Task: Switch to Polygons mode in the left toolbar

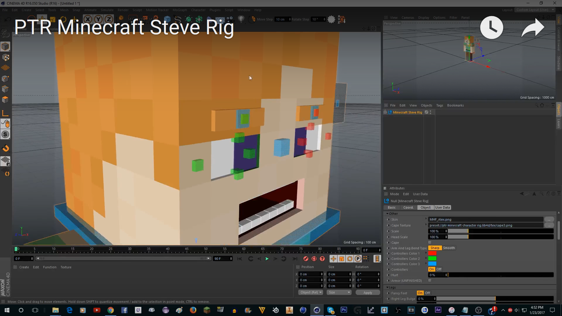Action: tap(5, 99)
